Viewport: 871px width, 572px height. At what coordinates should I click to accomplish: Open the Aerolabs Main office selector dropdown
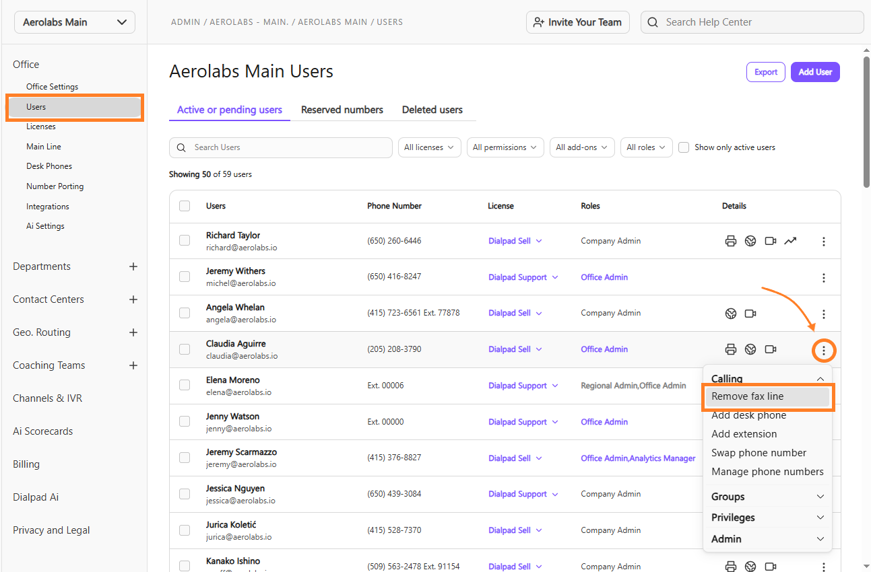pyautogui.click(x=75, y=22)
